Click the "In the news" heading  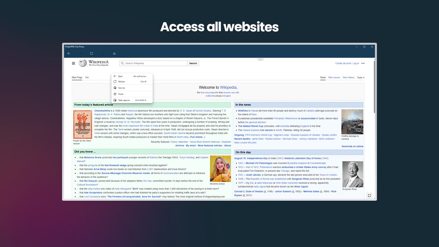243,105
